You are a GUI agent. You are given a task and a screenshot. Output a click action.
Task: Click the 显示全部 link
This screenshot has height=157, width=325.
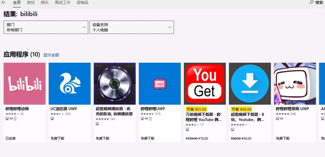51,55
